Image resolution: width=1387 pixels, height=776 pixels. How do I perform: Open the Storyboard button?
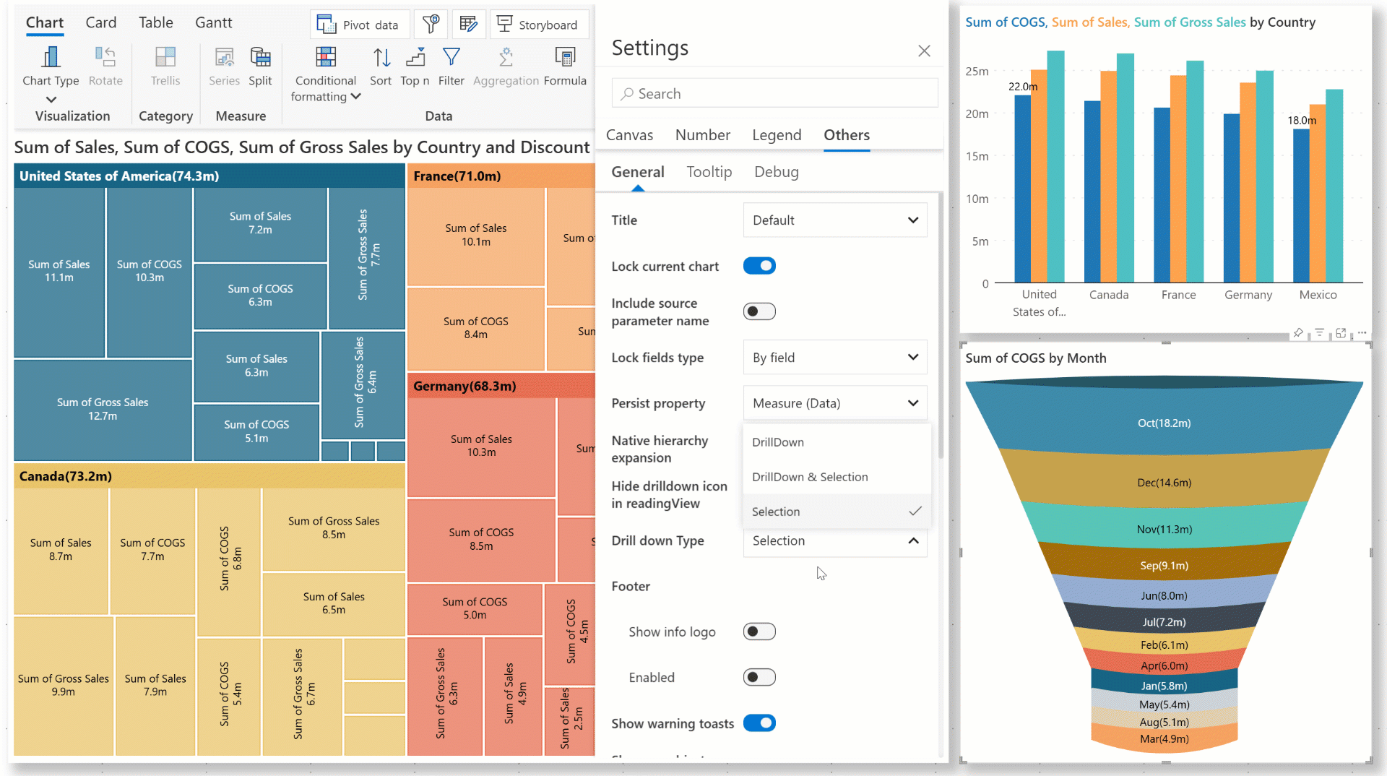pyautogui.click(x=538, y=25)
